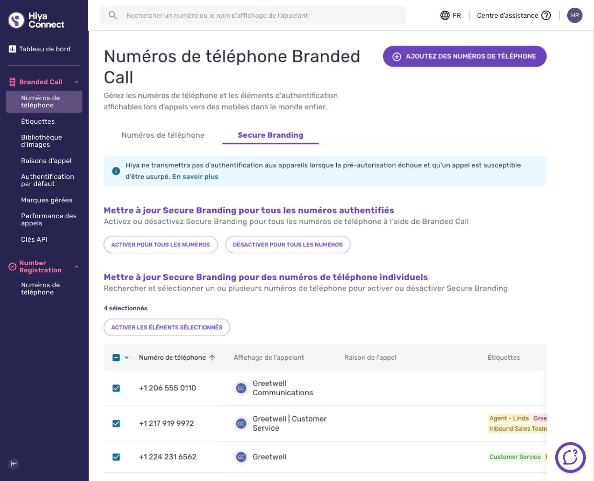The height and width of the screenshot is (481, 594).
Task: Uncheck the +1 217 919 9972 row checkbox
Action: click(116, 423)
